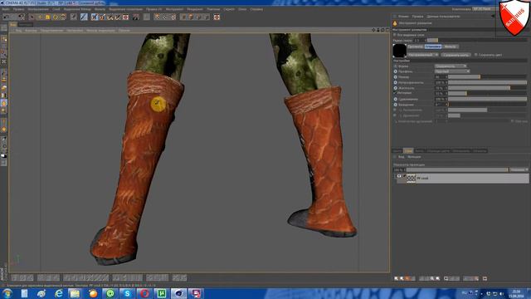Click the foreground/background color chips in left toolbar
The height and width of the screenshot is (299, 531).
(x=4, y=156)
